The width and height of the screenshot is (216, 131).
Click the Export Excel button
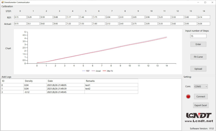[201, 105]
